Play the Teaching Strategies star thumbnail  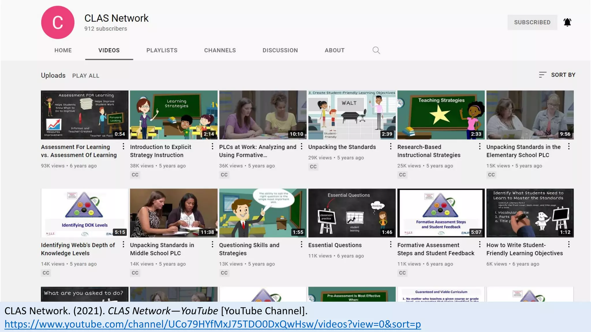pos(441,115)
